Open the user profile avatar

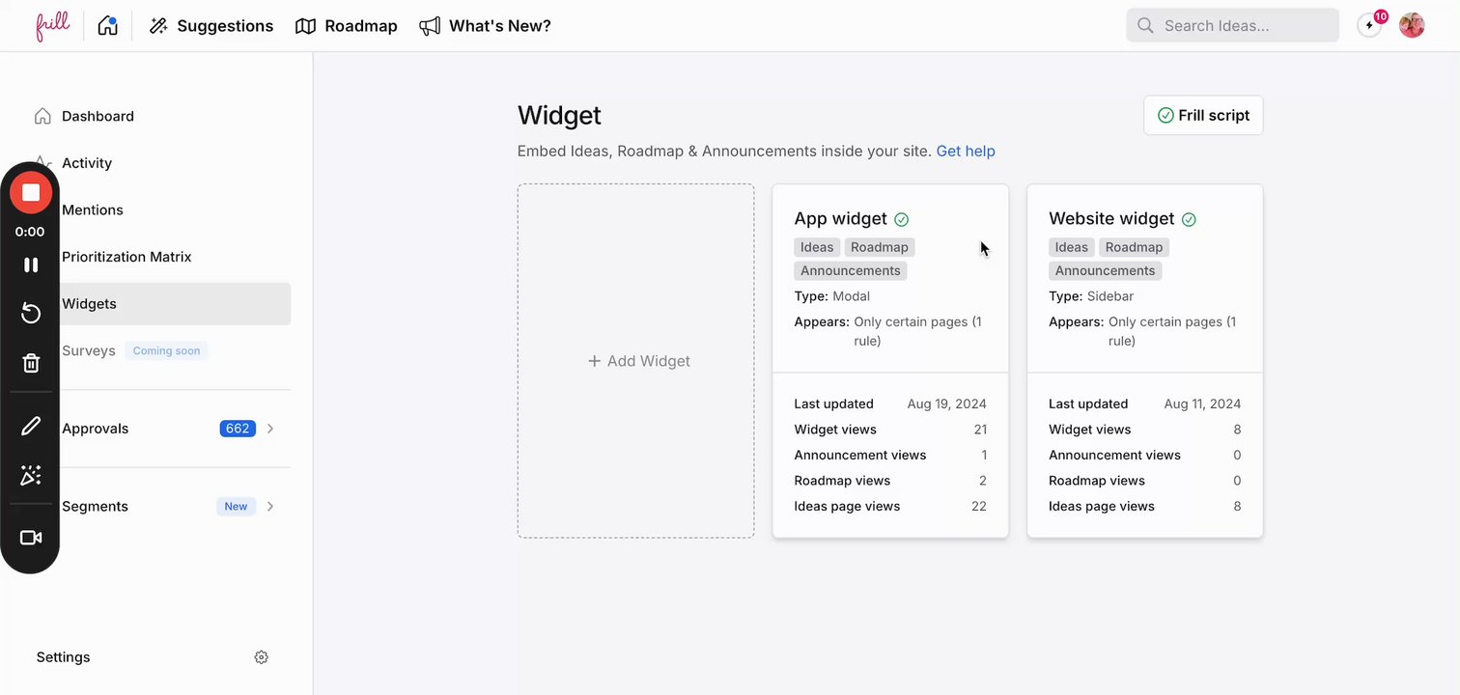[1412, 26]
